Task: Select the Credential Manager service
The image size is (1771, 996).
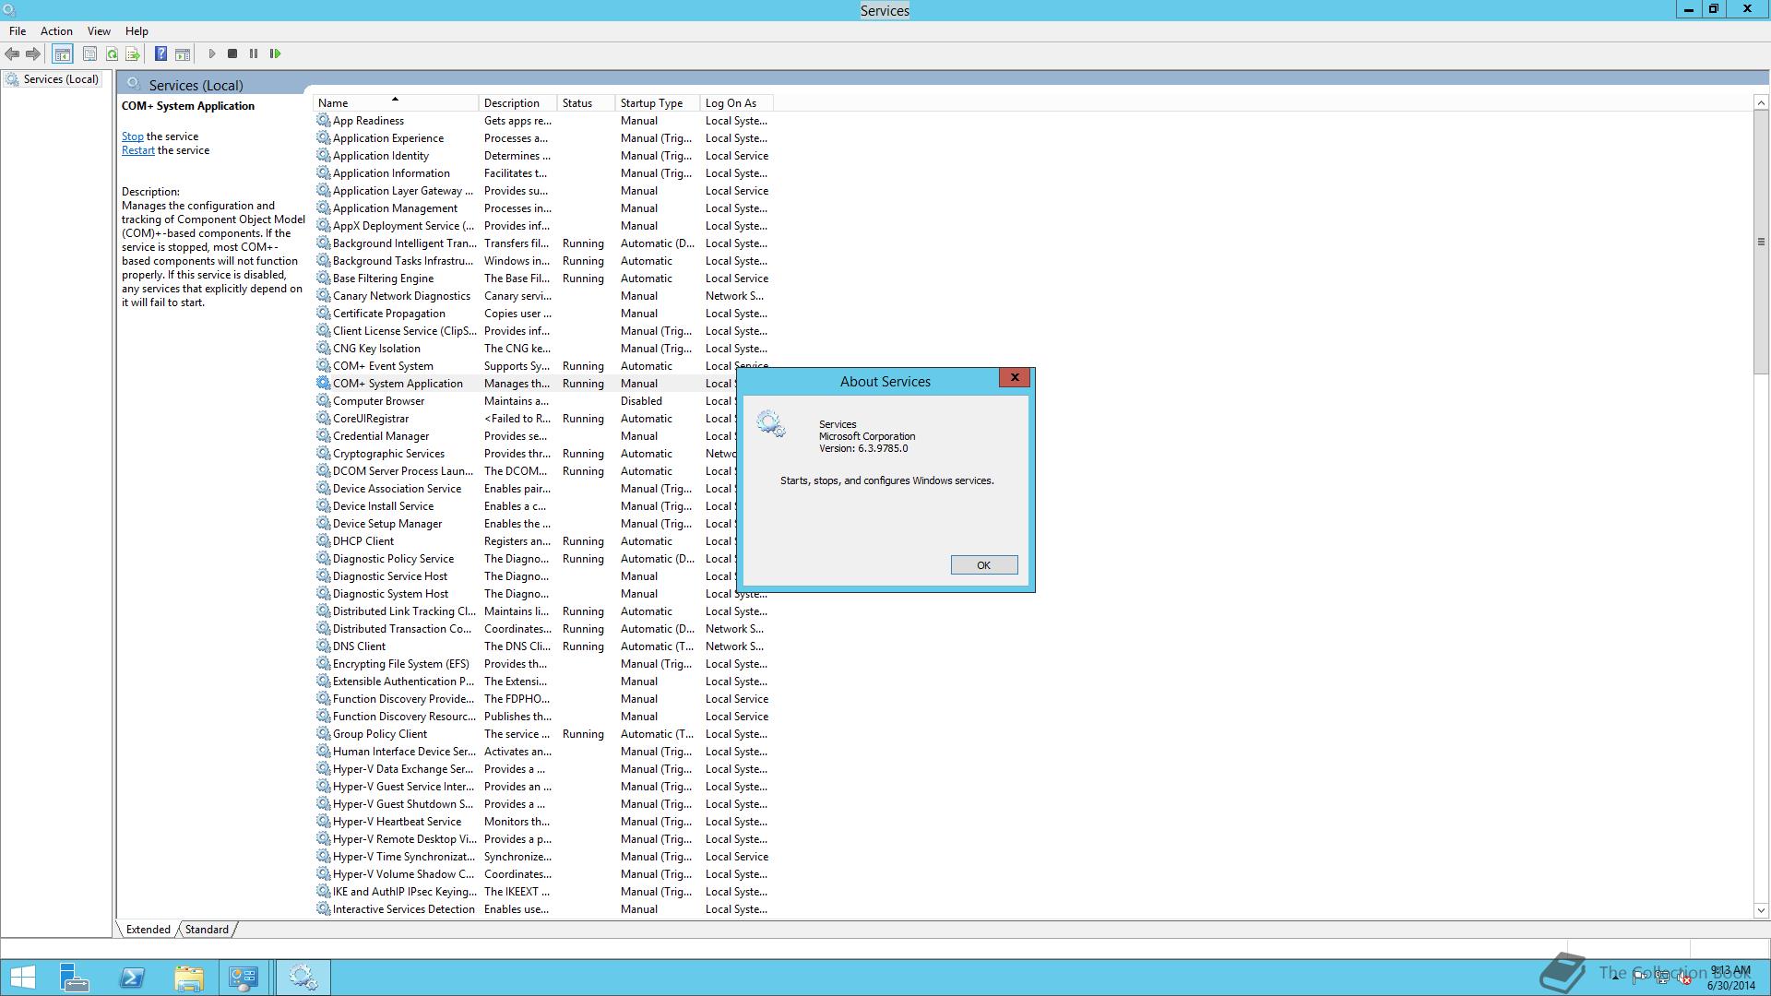Action: pos(526,435)
